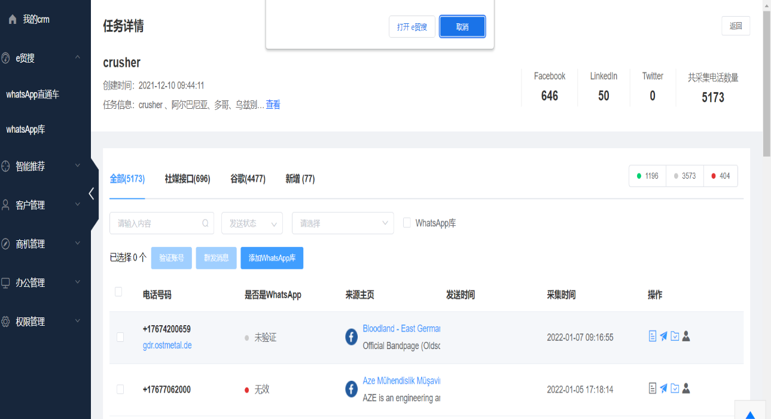The width and height of the screenshot is (771, 419).
Task: Click the LinkedIn 50 count stat
Action: click(604, 87)
